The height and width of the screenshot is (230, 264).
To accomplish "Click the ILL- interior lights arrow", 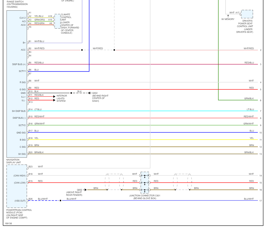I will [x=54, y=100].
